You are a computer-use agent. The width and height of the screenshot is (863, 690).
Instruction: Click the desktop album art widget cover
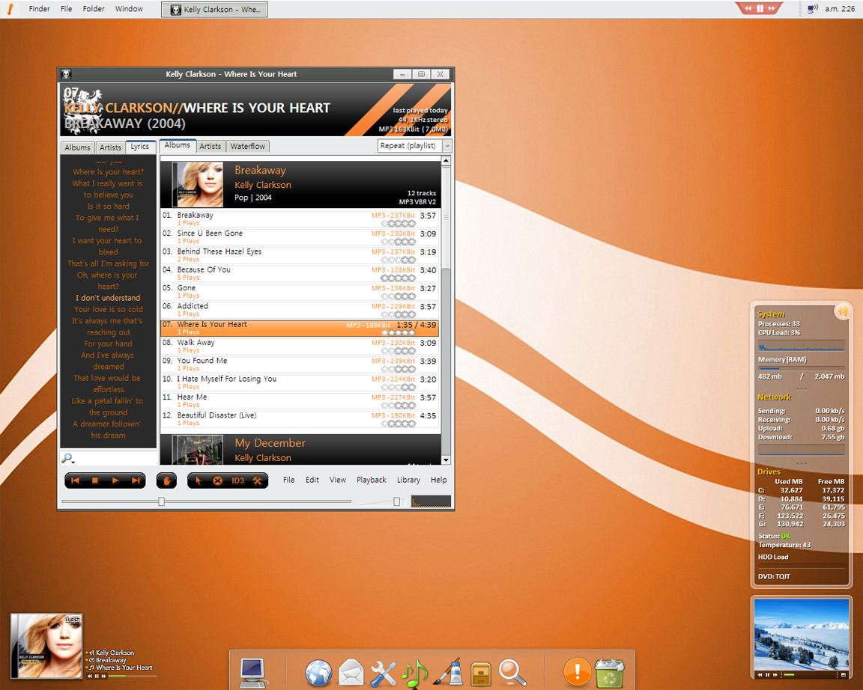[x=47, y=646]
